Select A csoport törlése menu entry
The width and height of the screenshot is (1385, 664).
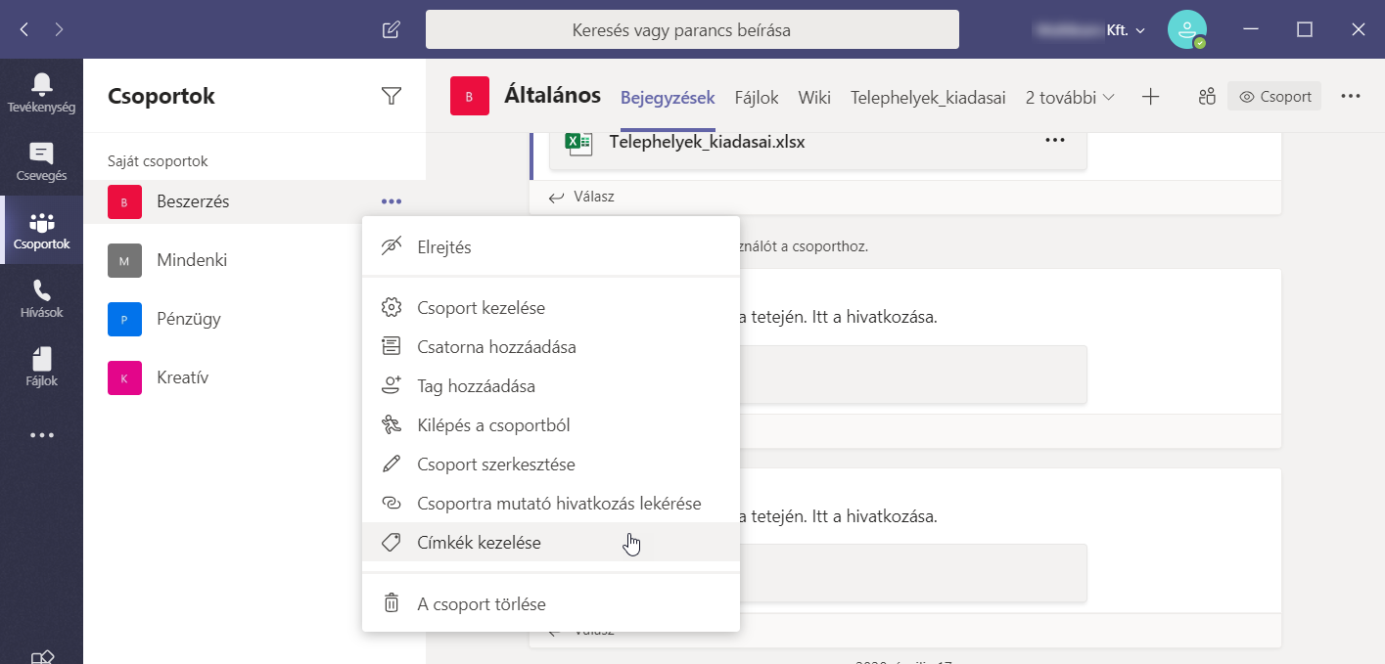[481, 603]
